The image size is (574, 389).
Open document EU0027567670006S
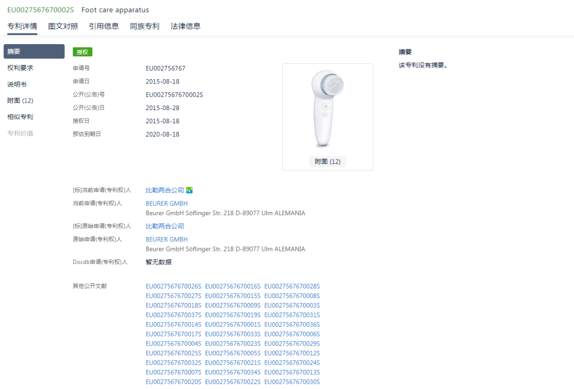pyautogui.click(x=292, y=334)
